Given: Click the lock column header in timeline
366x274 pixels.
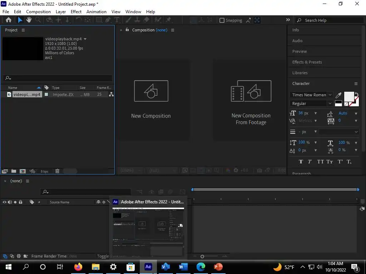Looking at the screenshot, I should [x=20, y=202].
